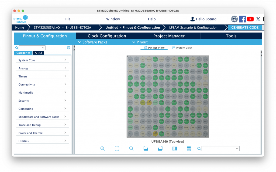Screen dimensions: 276x172
Task: Click the STM32CubeMX logo
Action: (x=20, y=19)
